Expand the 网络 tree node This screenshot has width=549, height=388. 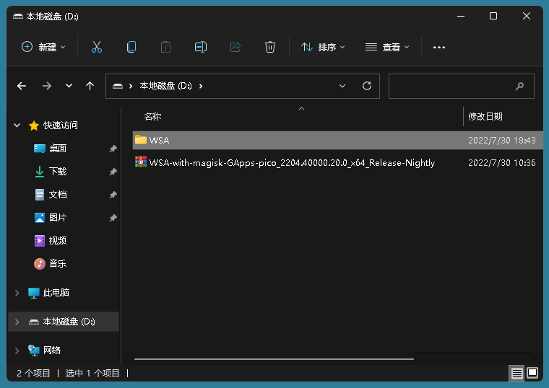[17, 350]
